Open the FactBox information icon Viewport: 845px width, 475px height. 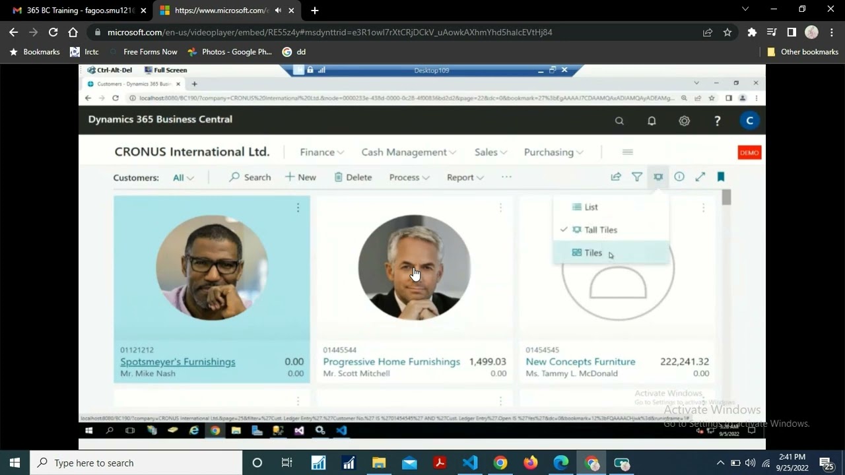coord(679,177)
